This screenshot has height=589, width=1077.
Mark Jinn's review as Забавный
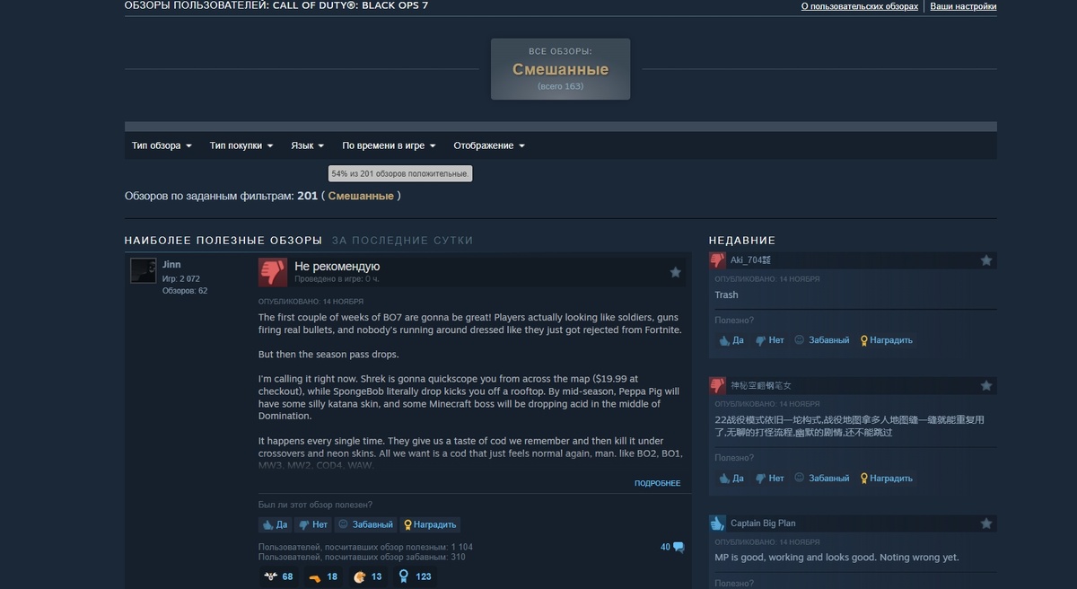tap(365, 524)
